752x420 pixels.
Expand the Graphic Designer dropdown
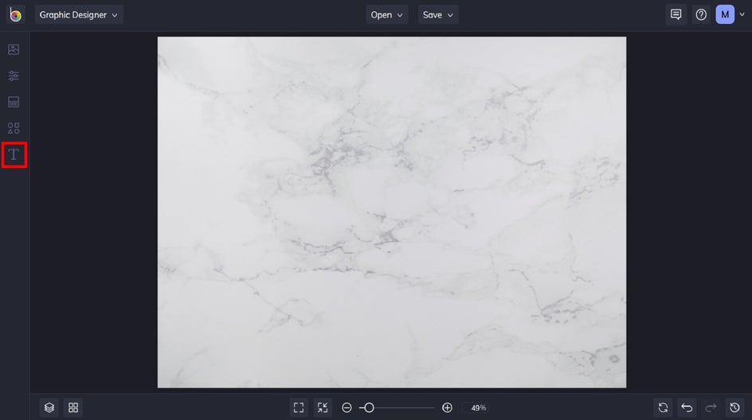coord(79,14)
